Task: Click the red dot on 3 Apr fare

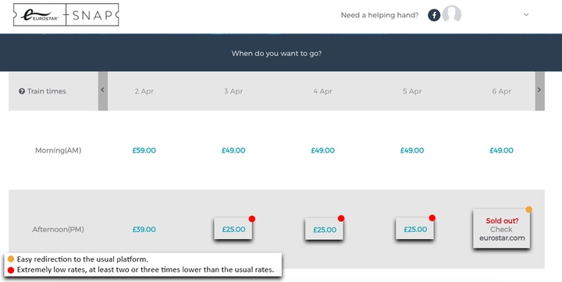Action: [252, 219]
